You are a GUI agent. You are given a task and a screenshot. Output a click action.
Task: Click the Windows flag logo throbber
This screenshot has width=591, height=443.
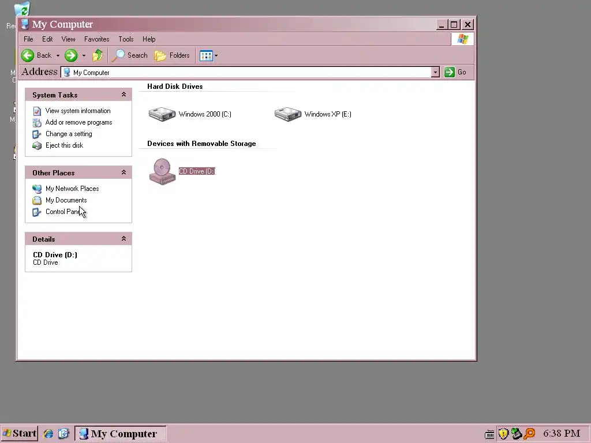click(462, 39)
